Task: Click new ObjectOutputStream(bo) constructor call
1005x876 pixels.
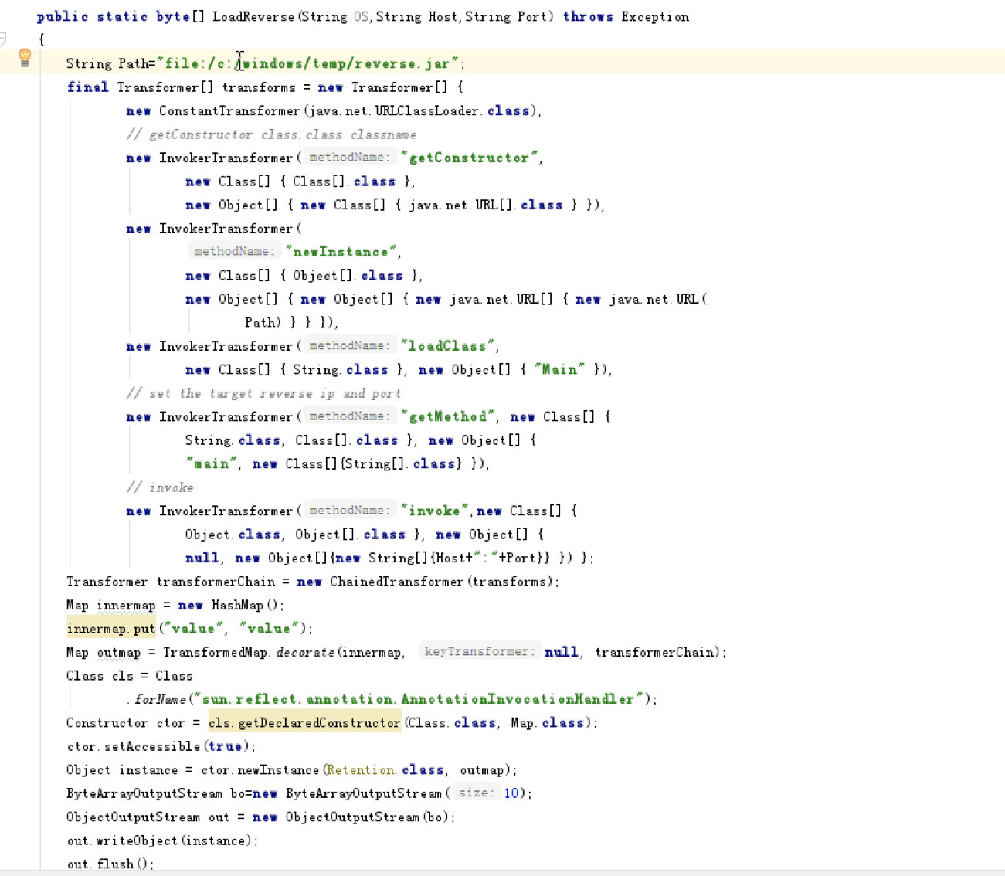Action: pyautogui.click(x=353, y=817)
